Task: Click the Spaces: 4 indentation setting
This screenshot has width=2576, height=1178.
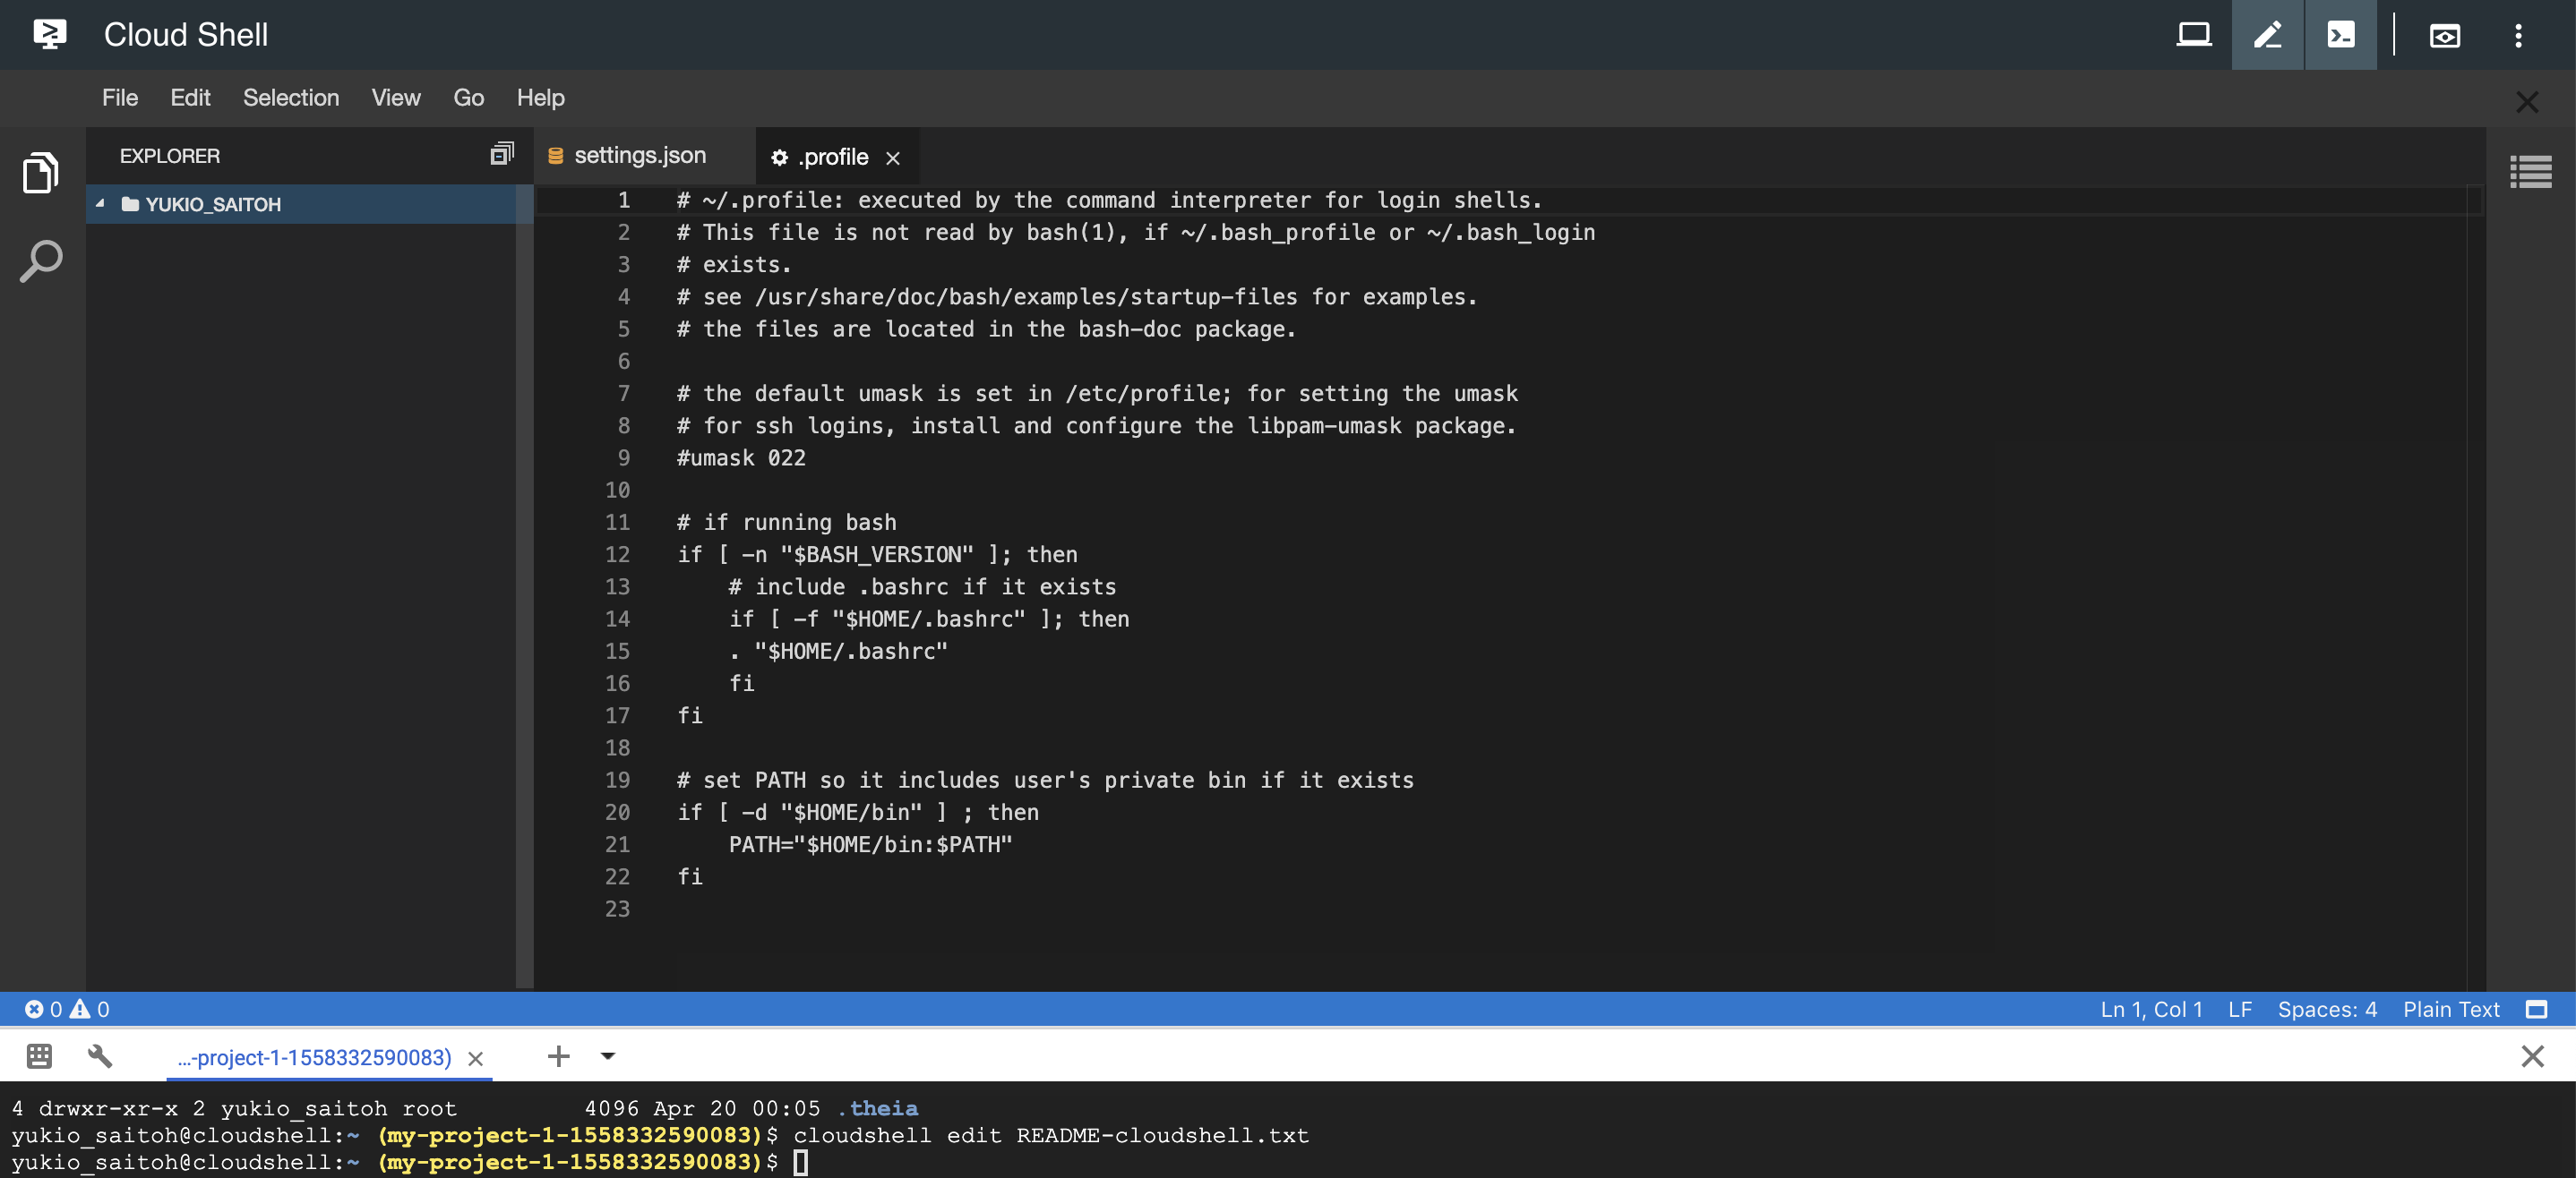Action: pyautogui.click(x=2326, y=1009)
